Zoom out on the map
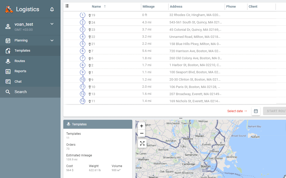 click(141, 133)
